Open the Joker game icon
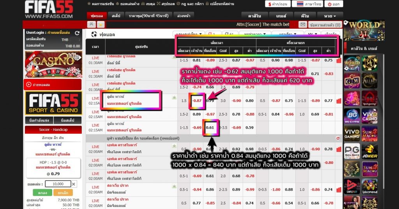 pos(370,151)
